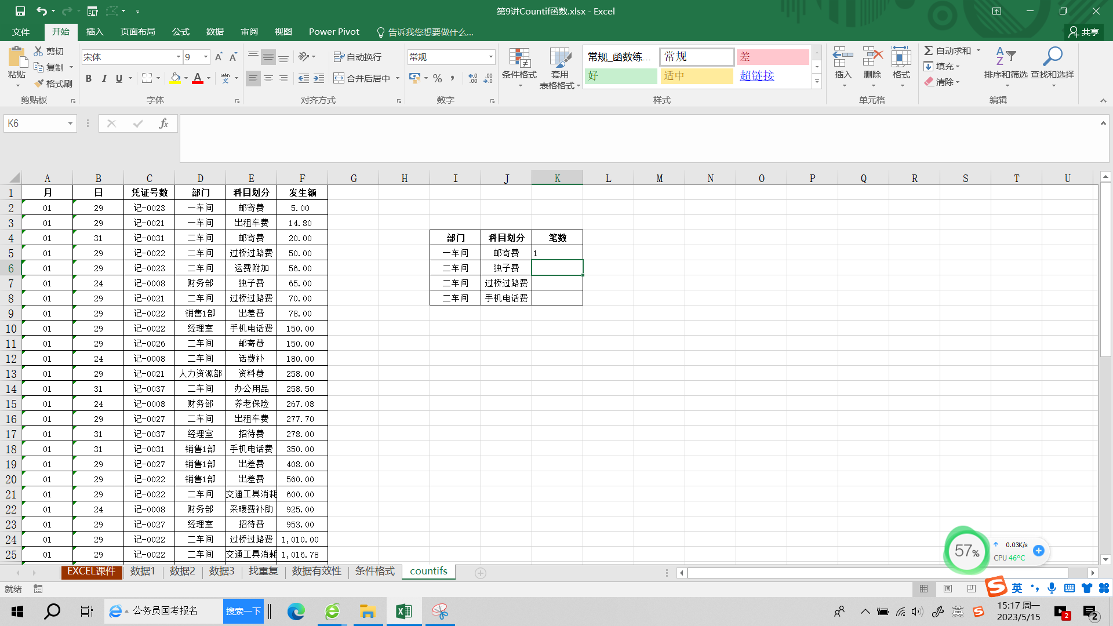Click the percent style icon
Viewport: 1113px width, 626px height.
pyautogui.click(x=438, y=78)
